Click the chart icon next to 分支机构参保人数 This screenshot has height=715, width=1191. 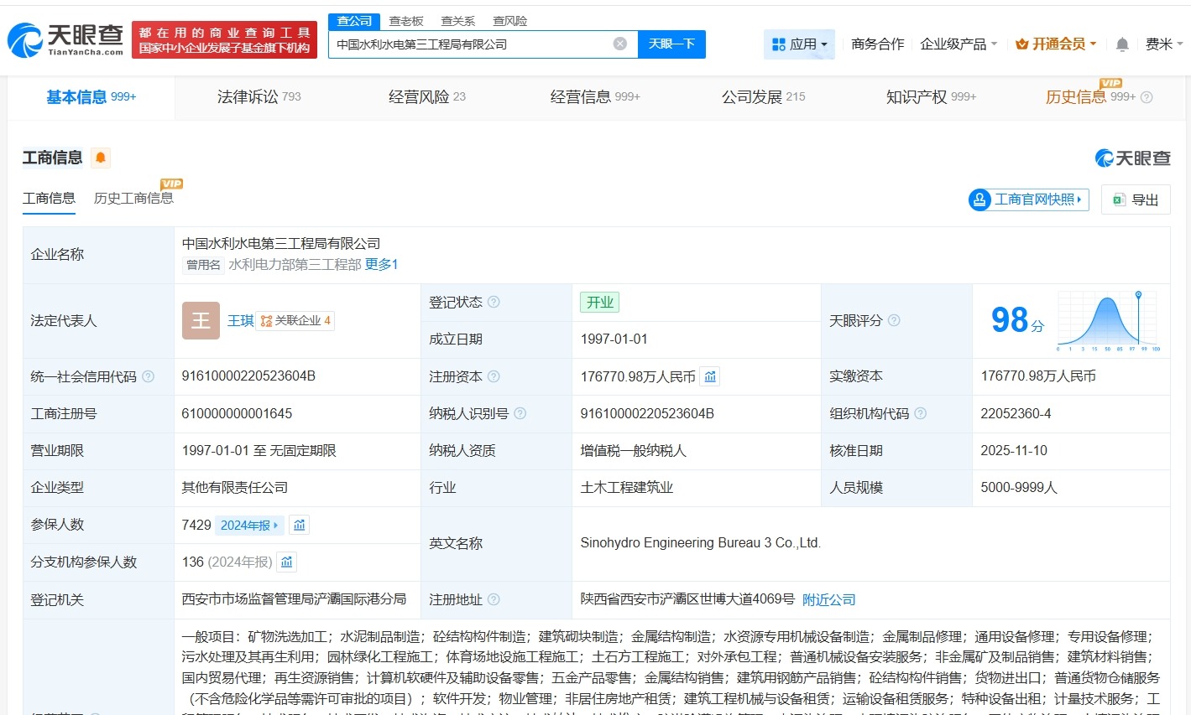click(286, 562)
